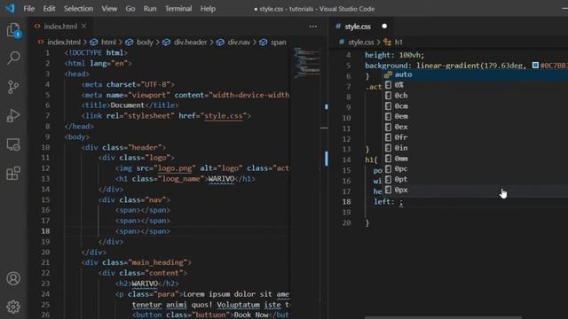Open the Terminal menu

(x=178, y=9)
